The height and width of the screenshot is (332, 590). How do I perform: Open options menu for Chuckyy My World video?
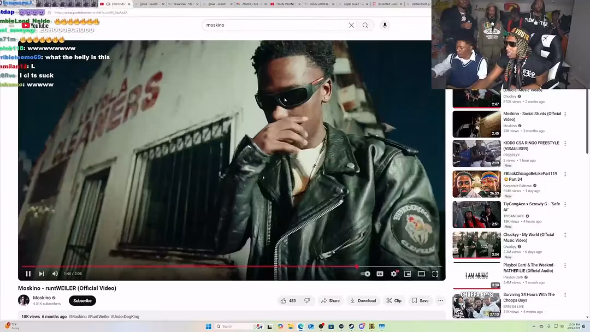pos(565,235)
